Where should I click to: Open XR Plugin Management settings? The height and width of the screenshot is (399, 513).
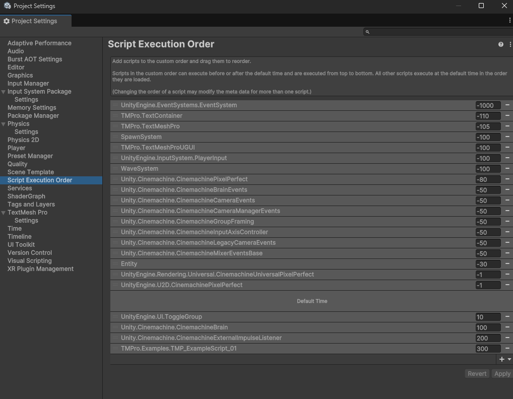coord(41,269)
